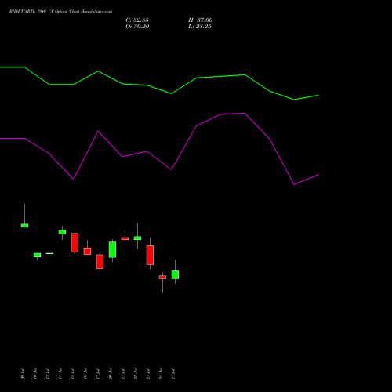
Task: Click the red candlestick above 17 Jul
Action: (x=100, y=262)
